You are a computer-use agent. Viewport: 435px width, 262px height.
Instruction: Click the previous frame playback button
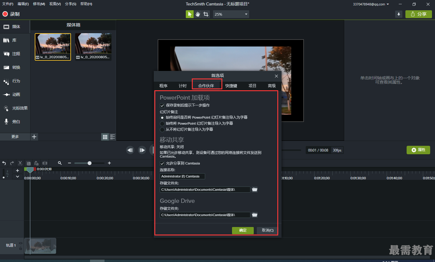tap(130, 150)
